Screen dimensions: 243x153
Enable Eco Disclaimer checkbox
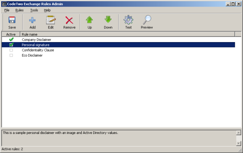click(x=11, y=55)
